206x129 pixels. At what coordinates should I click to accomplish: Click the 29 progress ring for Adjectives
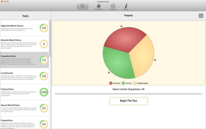pos(44,28)
